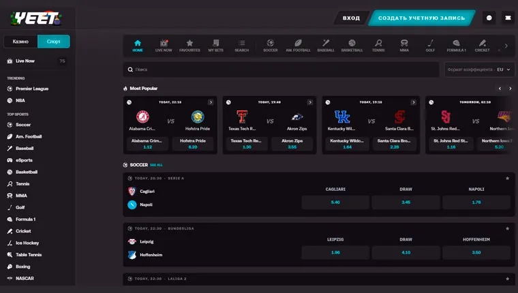Bet on Akron Zips at 3.55
This screenshot has width=518, height=293.
pyautogui.click(x=292, y=144)
